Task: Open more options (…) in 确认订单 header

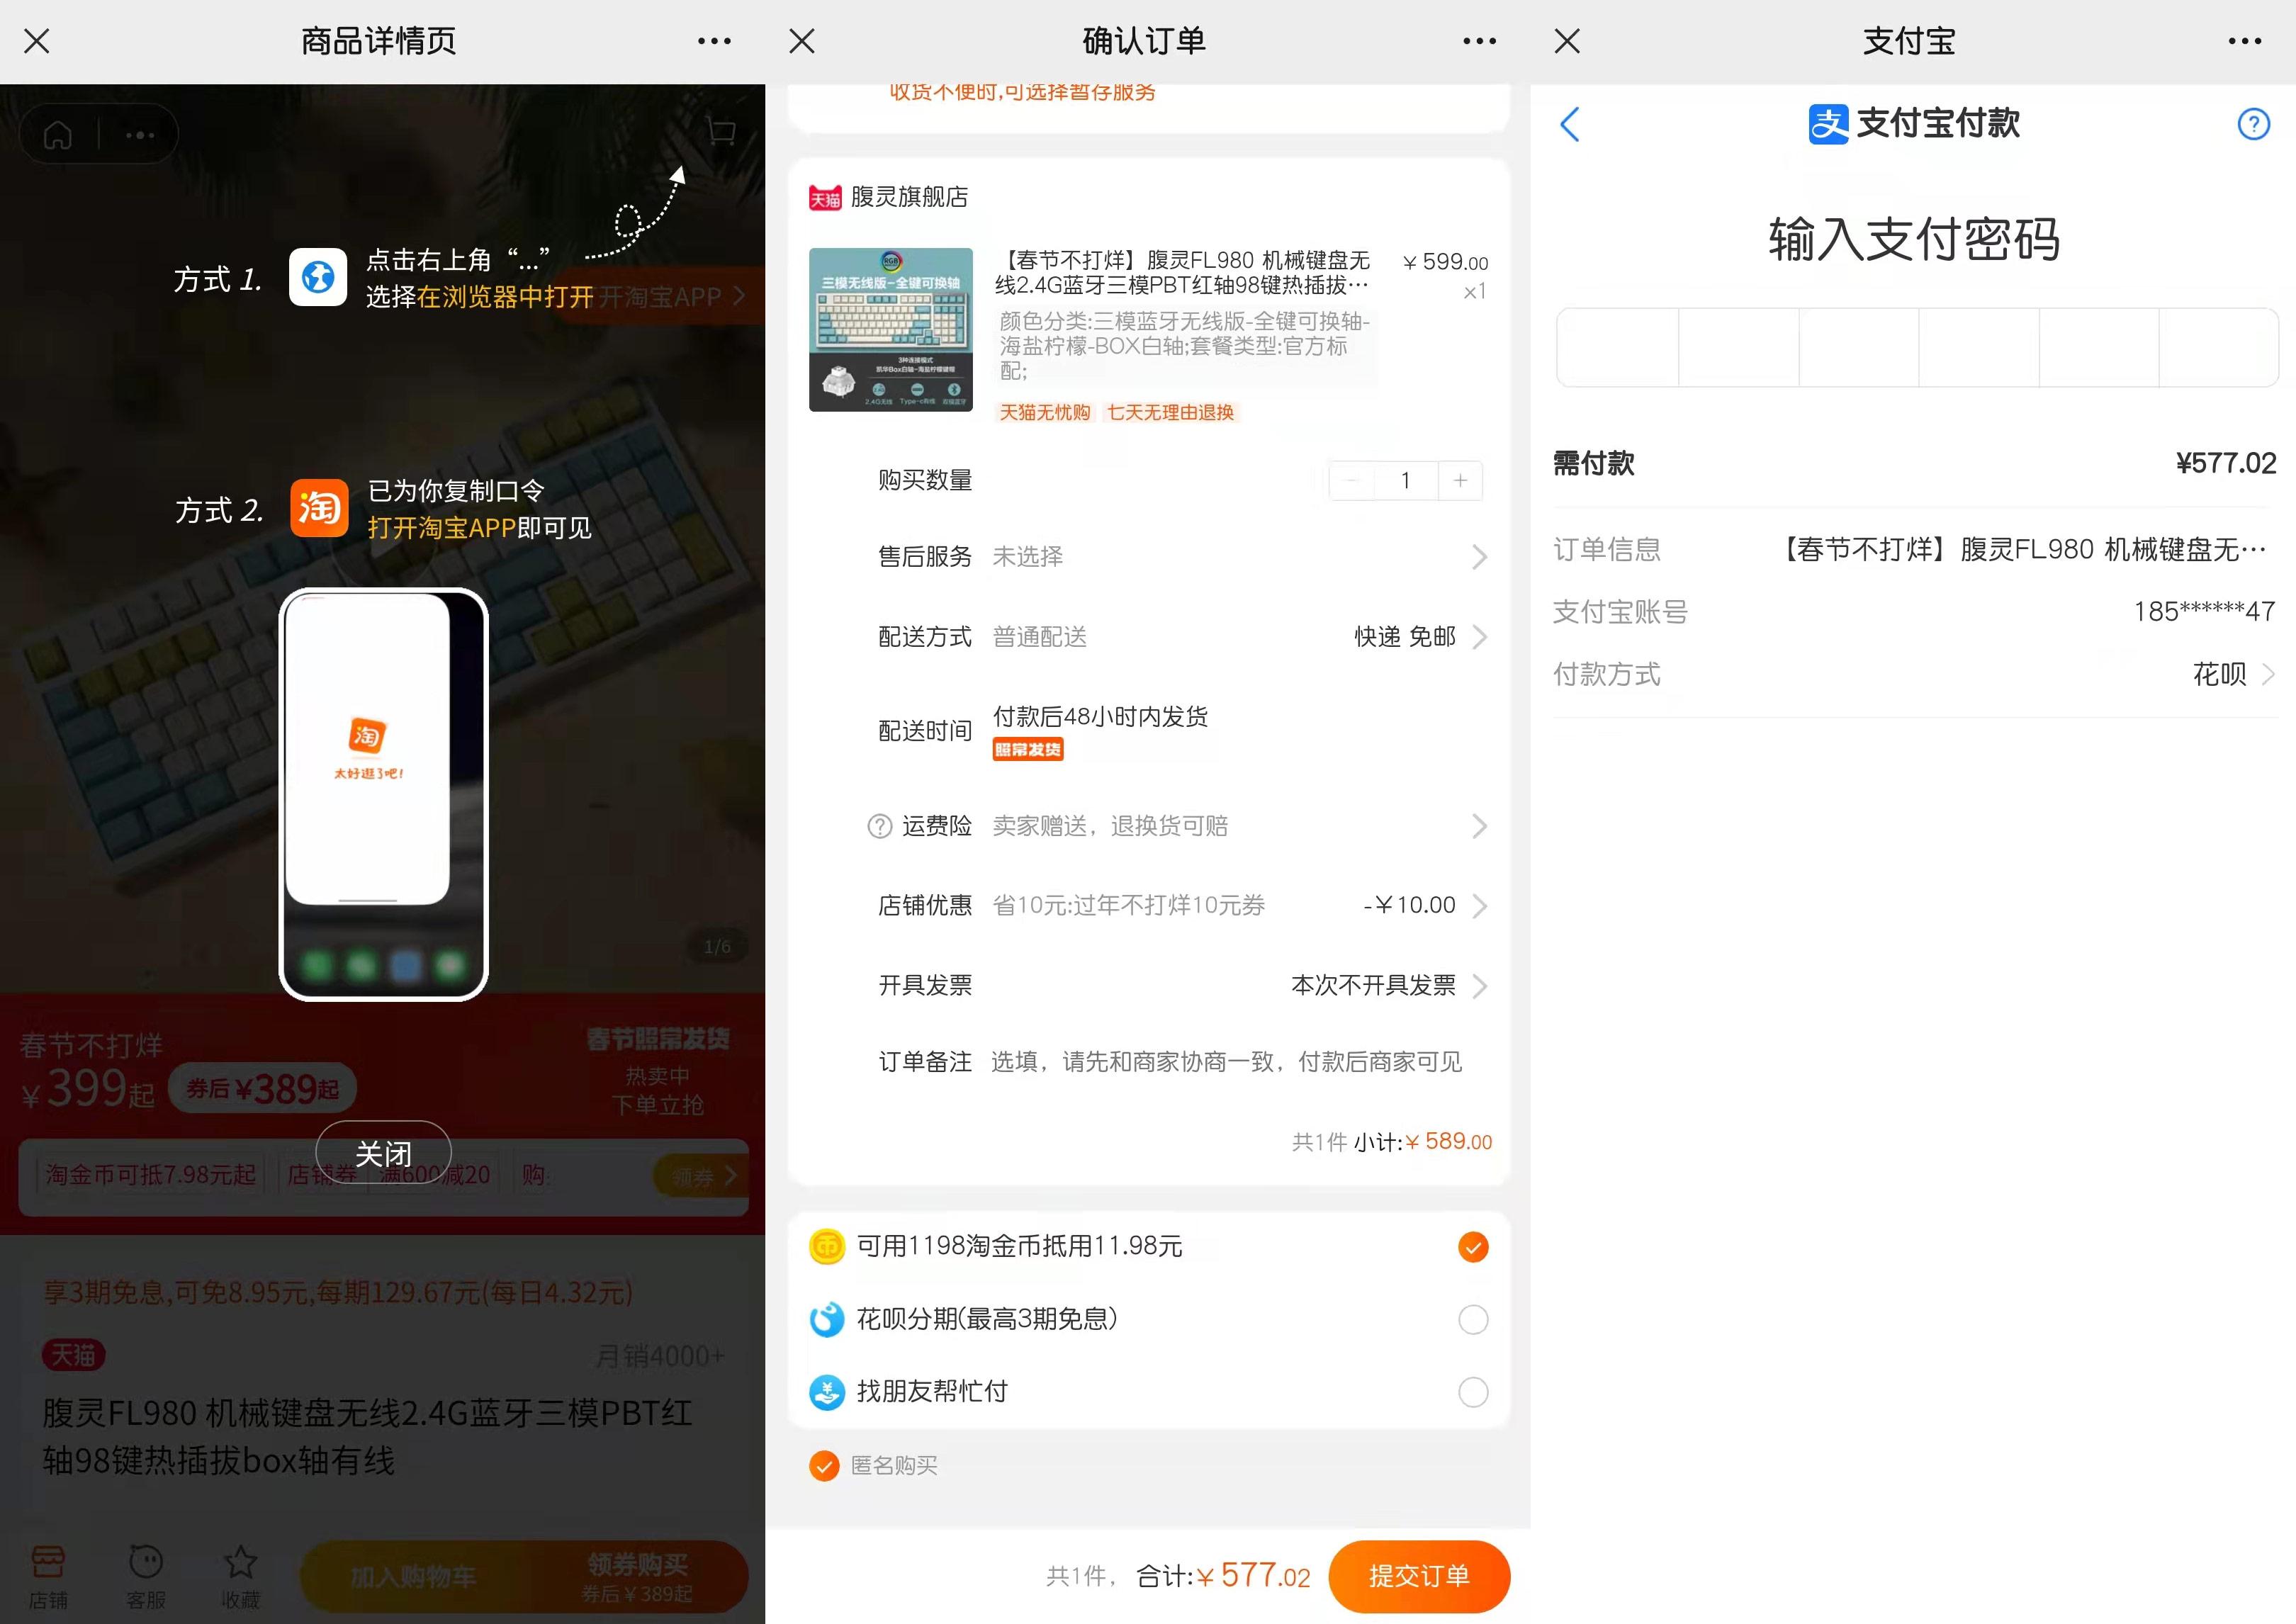Action: (1479, 41)
